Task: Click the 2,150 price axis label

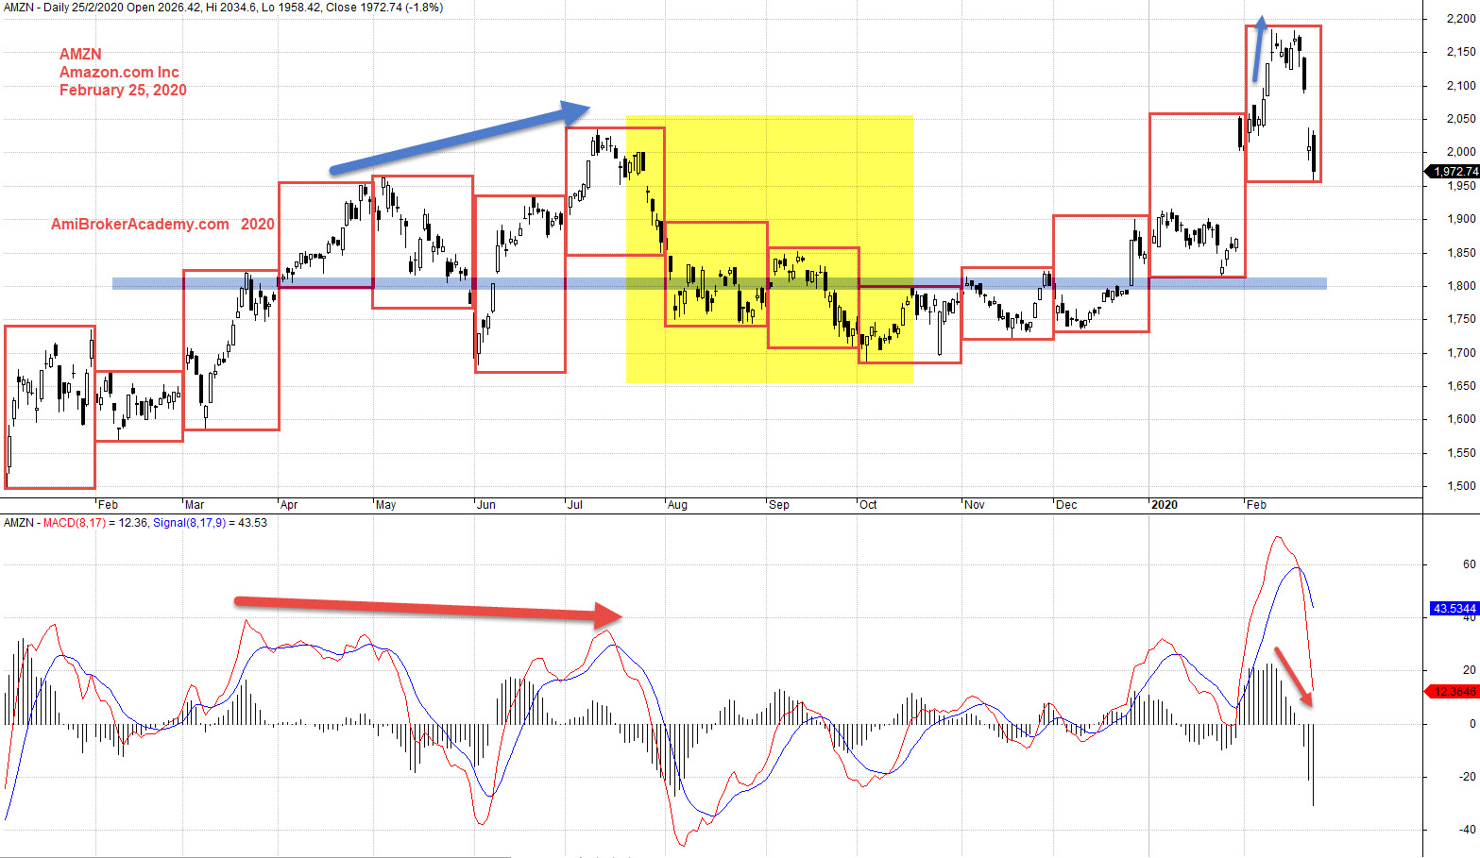Action: [x=1461, y=52]
